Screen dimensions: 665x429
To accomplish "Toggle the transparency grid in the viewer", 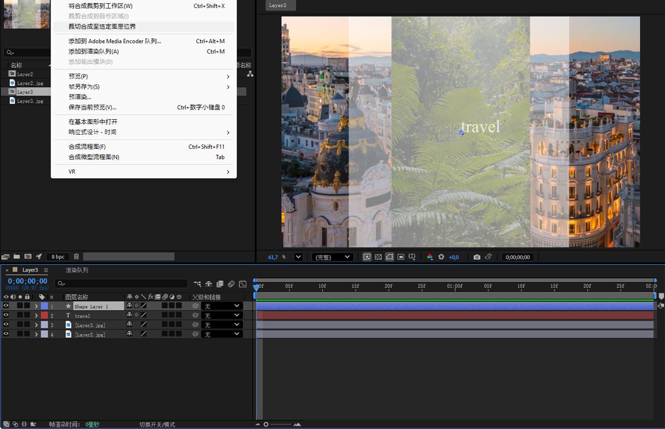I will [378, 257].
